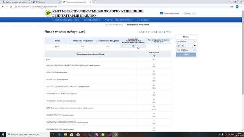Click the ENG language indicator
Image resolution: width=244 pixels, height=137 pixels.
(233, 134)
